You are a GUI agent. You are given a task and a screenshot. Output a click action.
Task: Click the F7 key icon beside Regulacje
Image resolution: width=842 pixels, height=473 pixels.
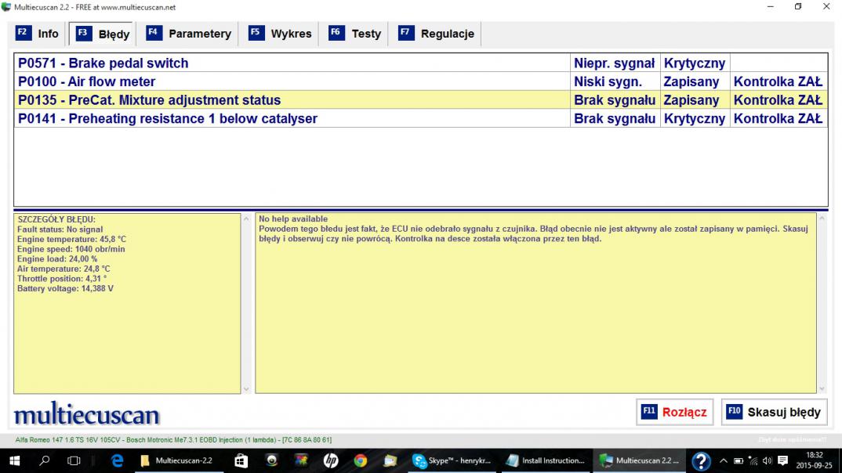point(406,33)
